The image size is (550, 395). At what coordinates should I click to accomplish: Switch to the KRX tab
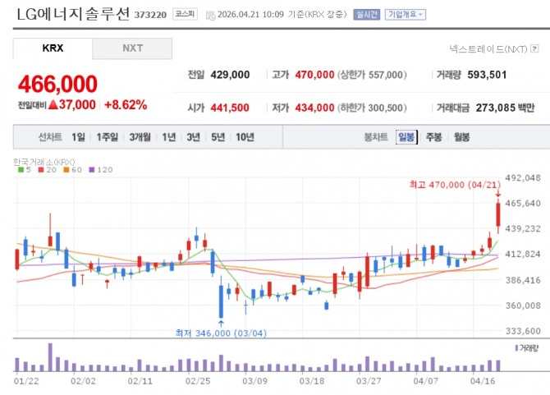(53, 48)
